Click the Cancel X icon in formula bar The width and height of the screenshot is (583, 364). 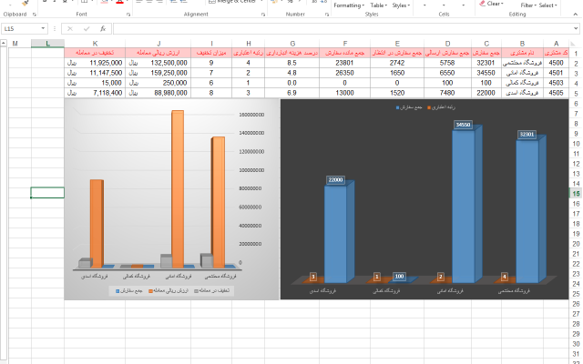tap(70, 28)
